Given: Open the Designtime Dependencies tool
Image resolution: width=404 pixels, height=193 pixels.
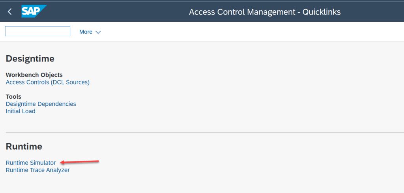Looking at the screenshot, I should click(41, 104).
